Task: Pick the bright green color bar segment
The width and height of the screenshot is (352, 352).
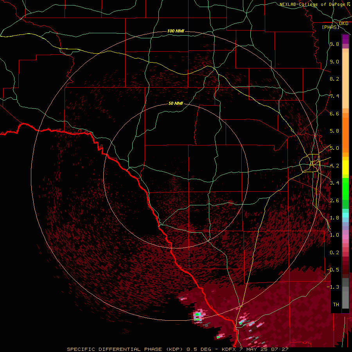Action: tap(345, 189)
